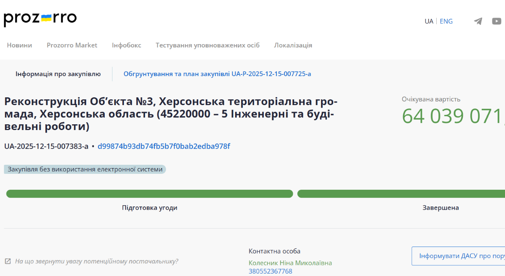Open Тестування уповноважених осіб page
The height and width of the screenshot is (276, 505).
207,45
